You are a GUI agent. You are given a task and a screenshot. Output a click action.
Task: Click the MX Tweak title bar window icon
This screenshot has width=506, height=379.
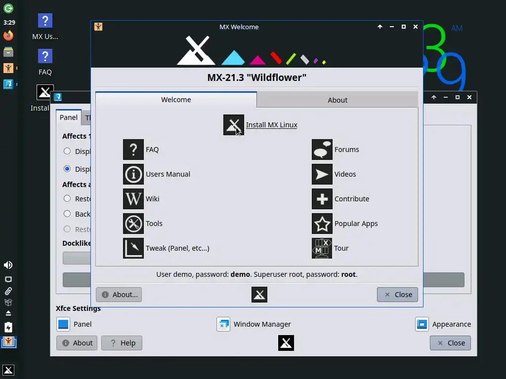click(x=58, y=97)
